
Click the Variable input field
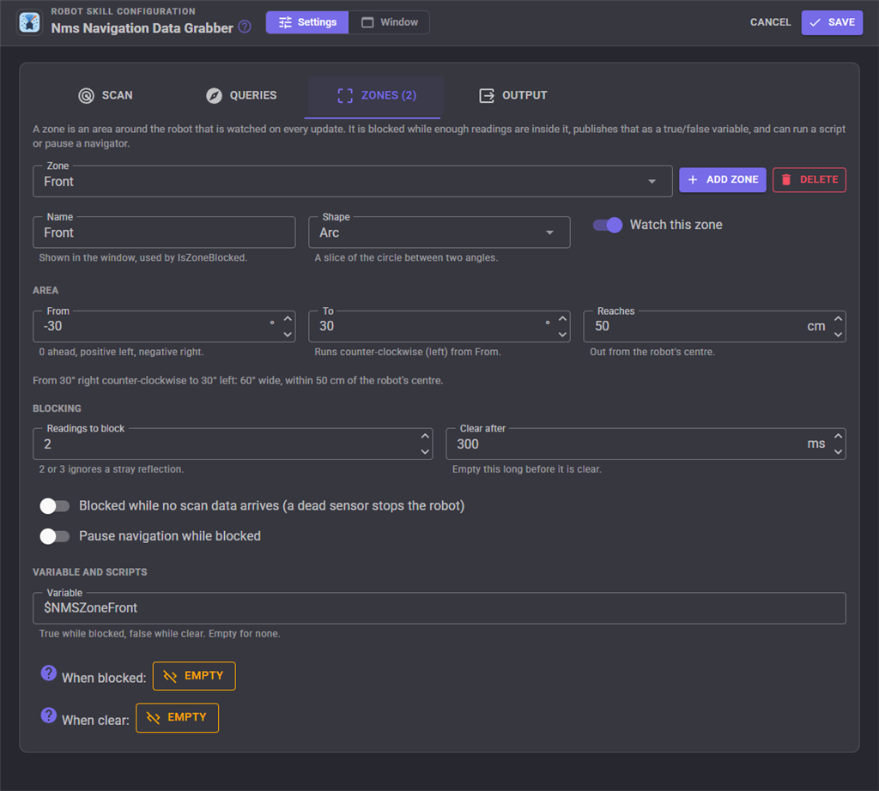click(439, 608)
